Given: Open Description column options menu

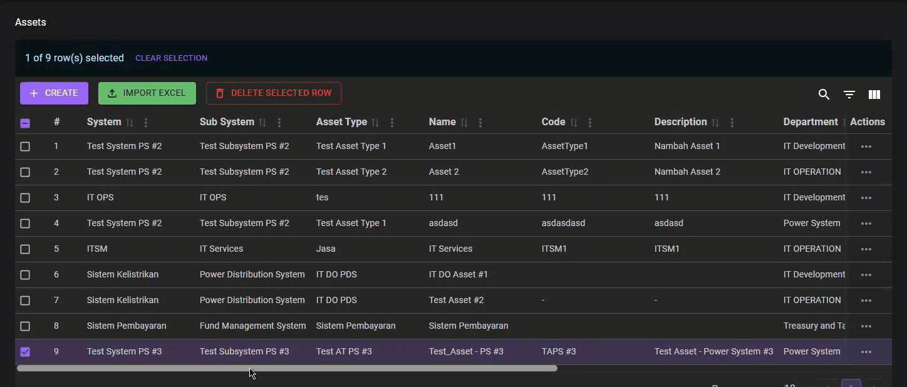Looking at the screenshot, I should pyautogui.click(x=732, y=123).
